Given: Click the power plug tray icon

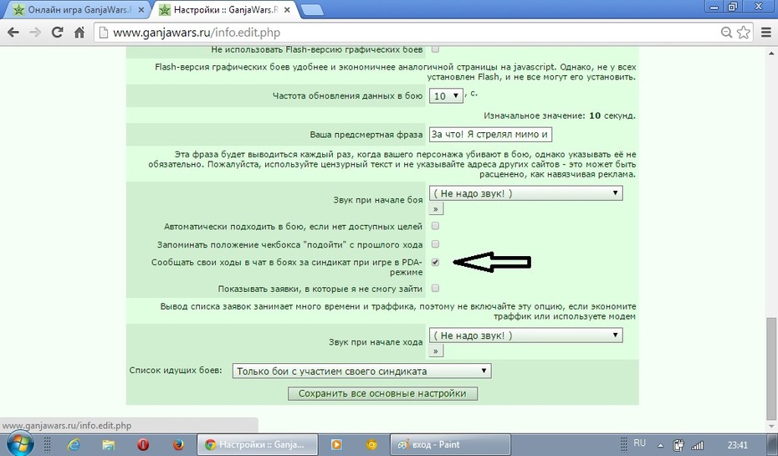Looking at the screenshot, I should pos(678,445).
